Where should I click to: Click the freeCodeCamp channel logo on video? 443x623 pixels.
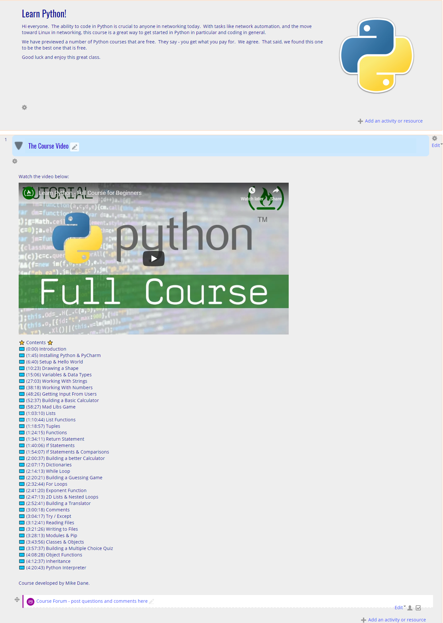[29, 193]
